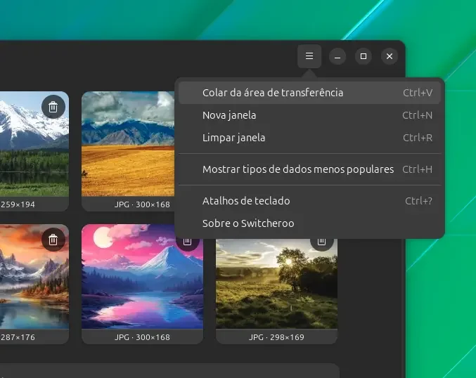The height and width of the screenshot is (378, 476).
Task: Select the sunlit green meadow thumbnail
Action: pos(276,284)
